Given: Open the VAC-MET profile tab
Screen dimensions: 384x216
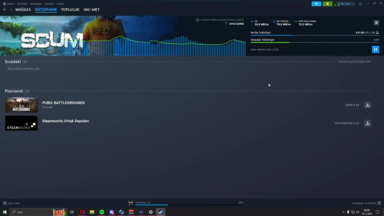Looking at the screenshot, I should pyautogui.click(x=91, y=10).
